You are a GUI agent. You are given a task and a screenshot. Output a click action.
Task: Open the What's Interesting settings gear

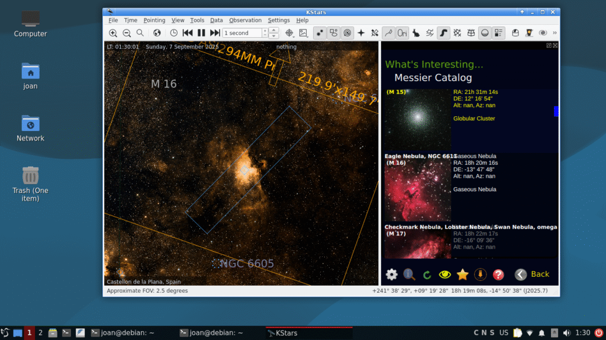point(391,274)
